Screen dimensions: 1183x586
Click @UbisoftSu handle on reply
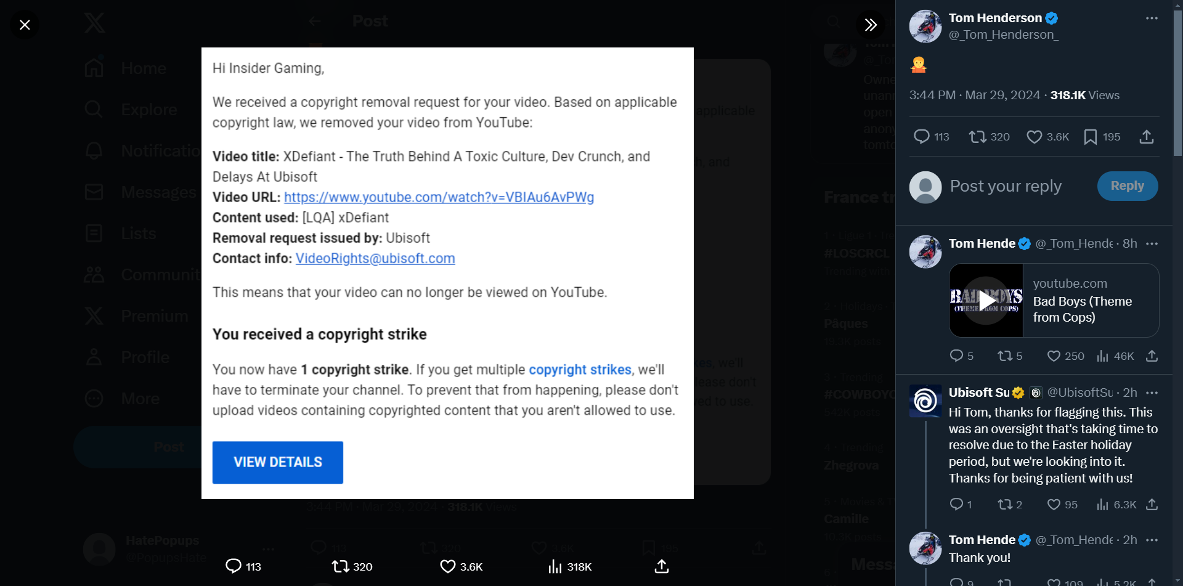(x=1080, y=393)
